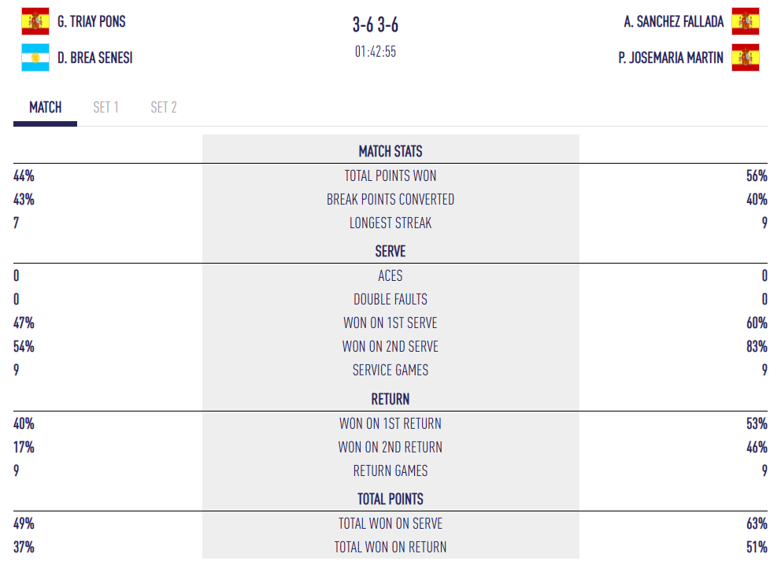The width and height of the screenshot is (781, 572).
Task: Select the WON ON 2ND SERVE label
Action: 390,347
